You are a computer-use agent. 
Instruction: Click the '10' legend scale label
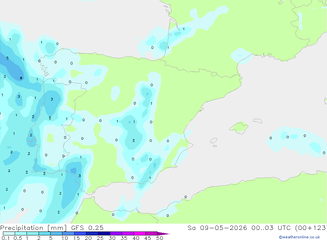[x=65, y=238]
